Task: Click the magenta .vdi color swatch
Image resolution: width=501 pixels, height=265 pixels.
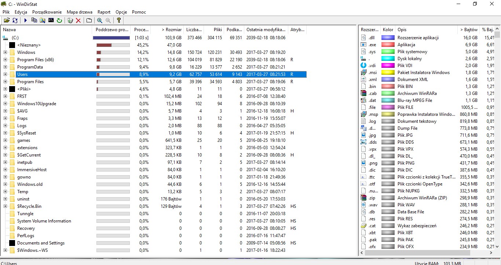Action: 388,65
